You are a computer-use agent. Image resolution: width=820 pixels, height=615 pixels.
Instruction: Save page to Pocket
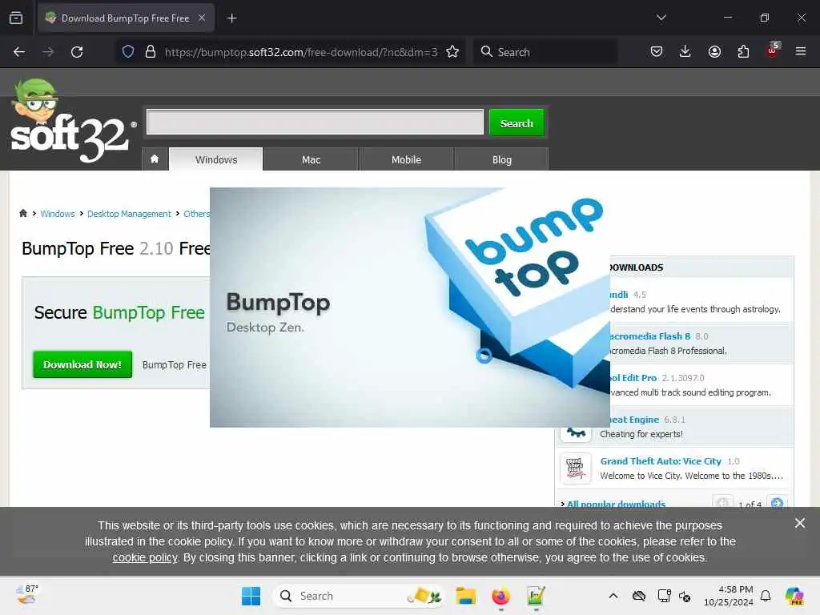coord(657,51)
